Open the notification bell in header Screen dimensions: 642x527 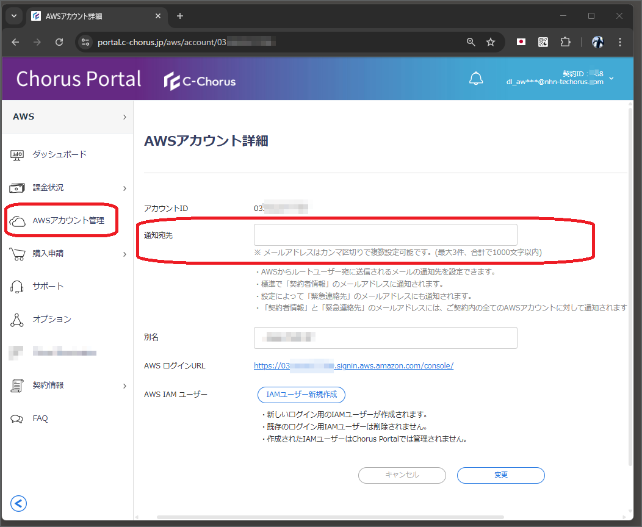tap(476, 78)
